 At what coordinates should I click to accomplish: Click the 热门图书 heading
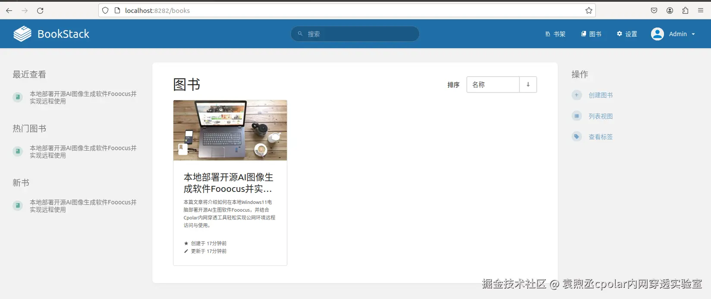[x=29, y=129]
